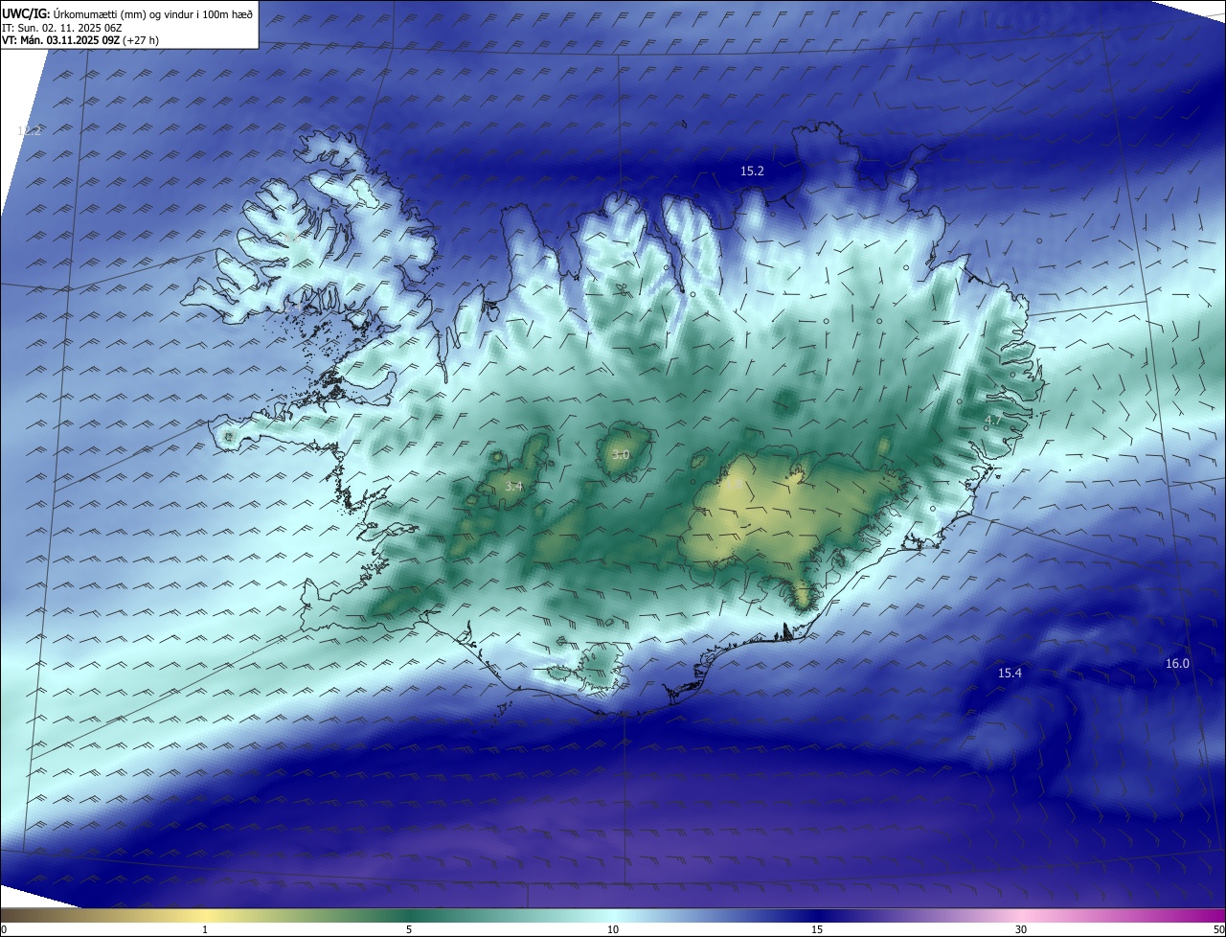
Task: Click the 5 label on the color scale
Action: click(409, 929)
